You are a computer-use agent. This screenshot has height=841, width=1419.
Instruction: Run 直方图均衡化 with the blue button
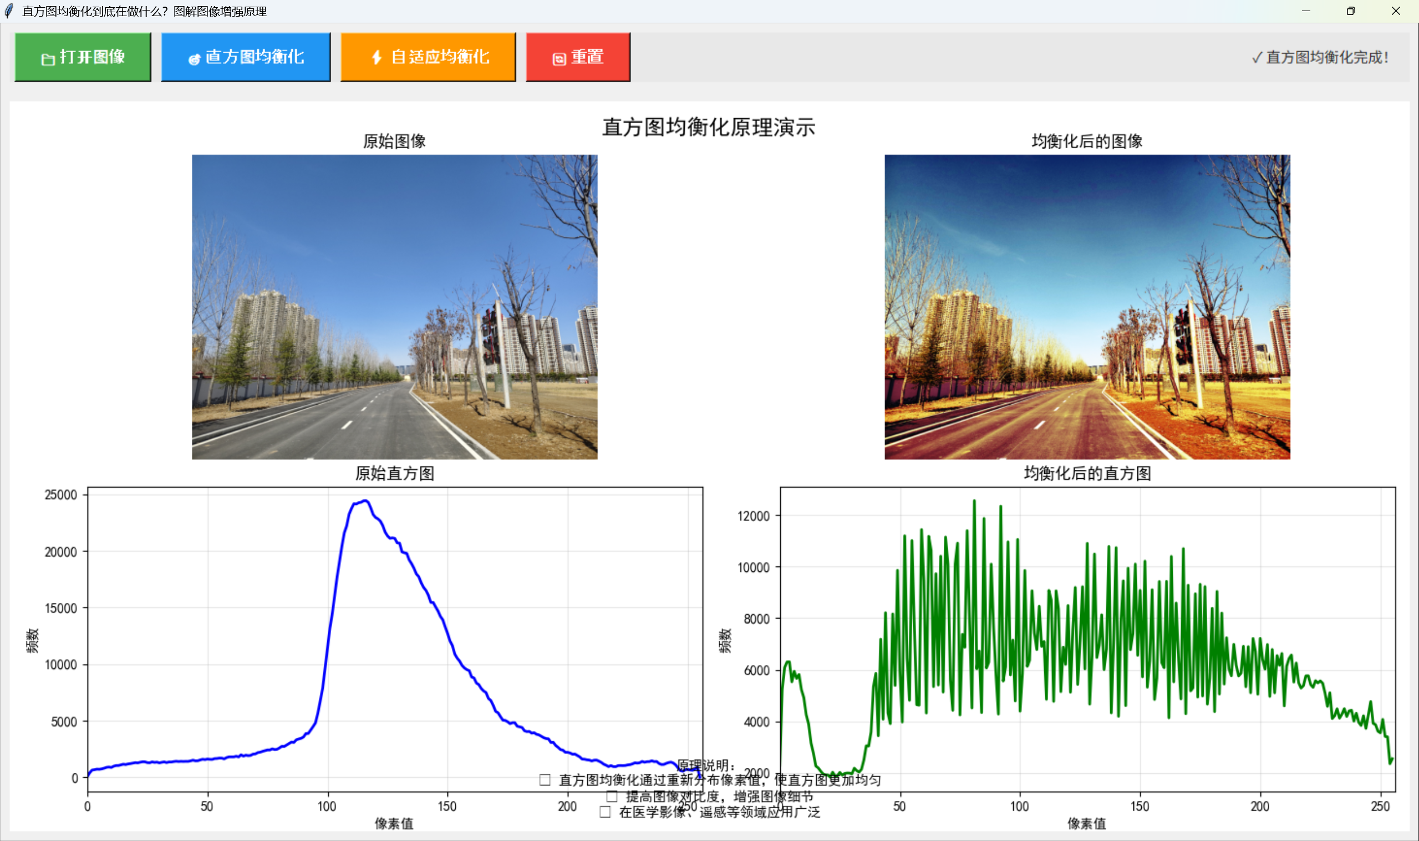(x=245, y=57)
